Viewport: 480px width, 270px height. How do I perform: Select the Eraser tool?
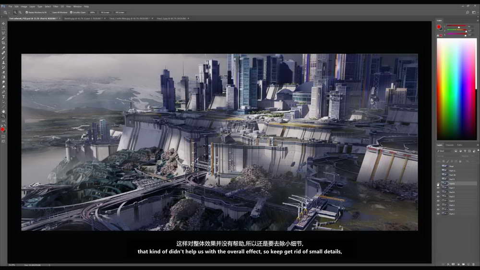pos(3,72)
